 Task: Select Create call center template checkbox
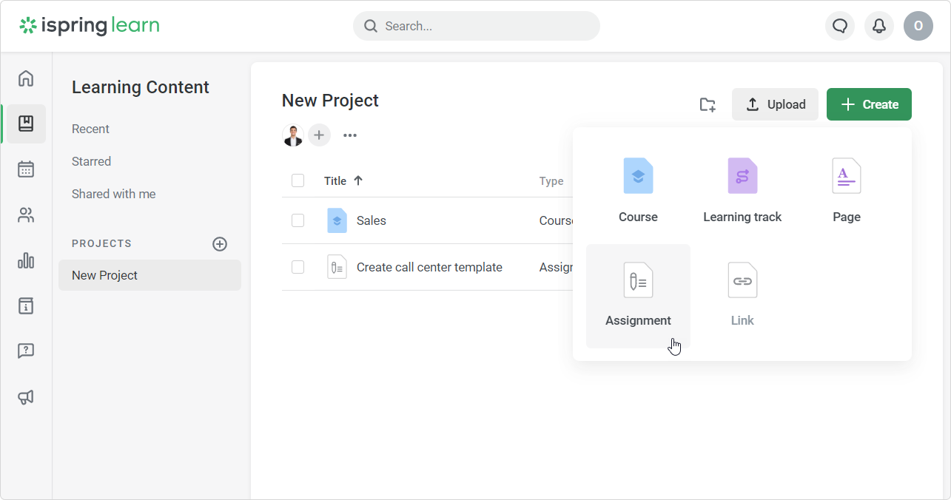coord(298,267)
